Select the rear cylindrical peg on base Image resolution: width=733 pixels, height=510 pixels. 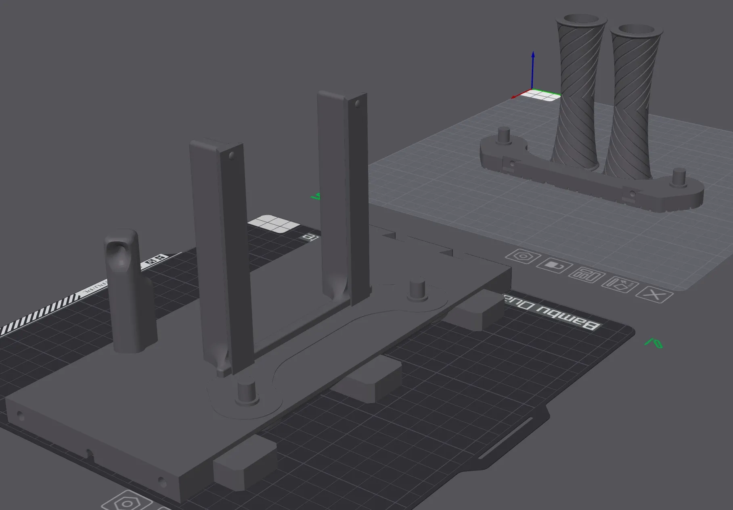pyautogui.click(x=417, y=289)
